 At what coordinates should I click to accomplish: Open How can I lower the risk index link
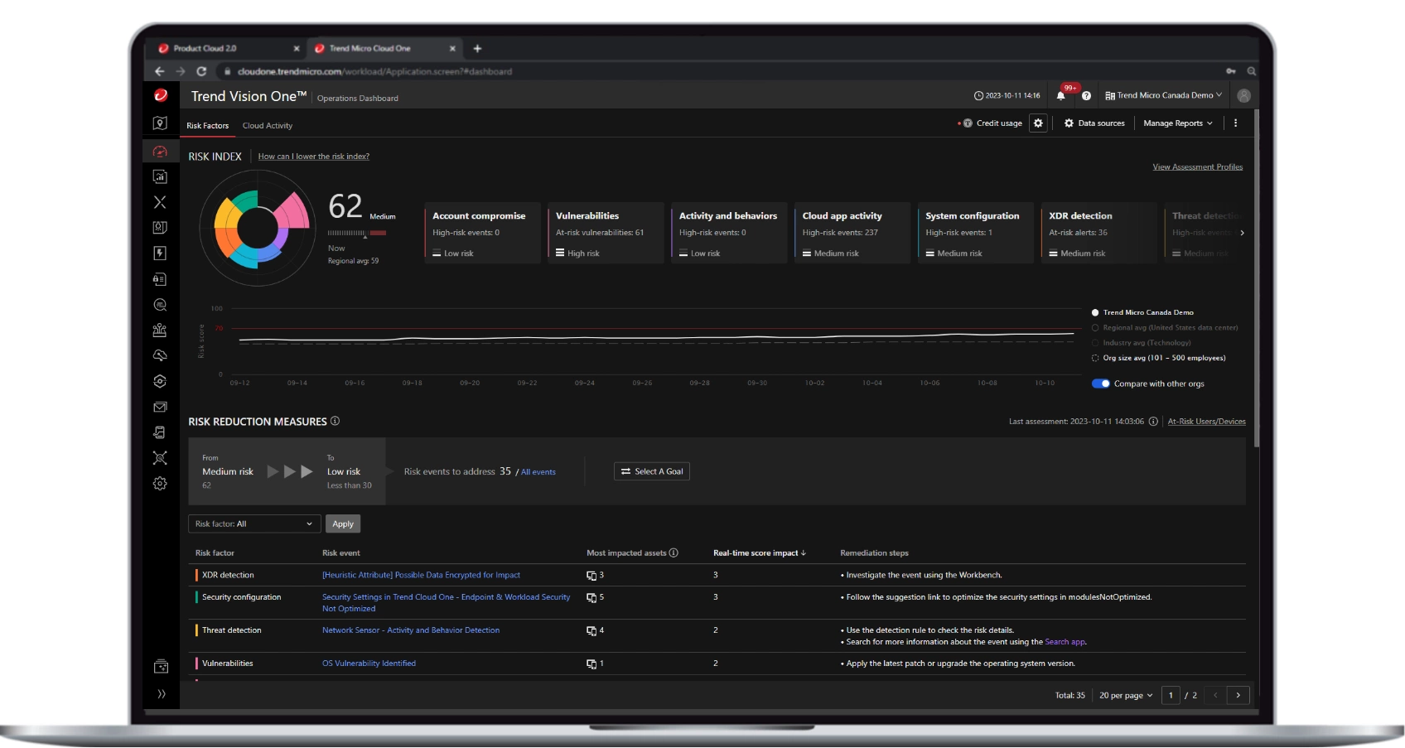[314, 156]
